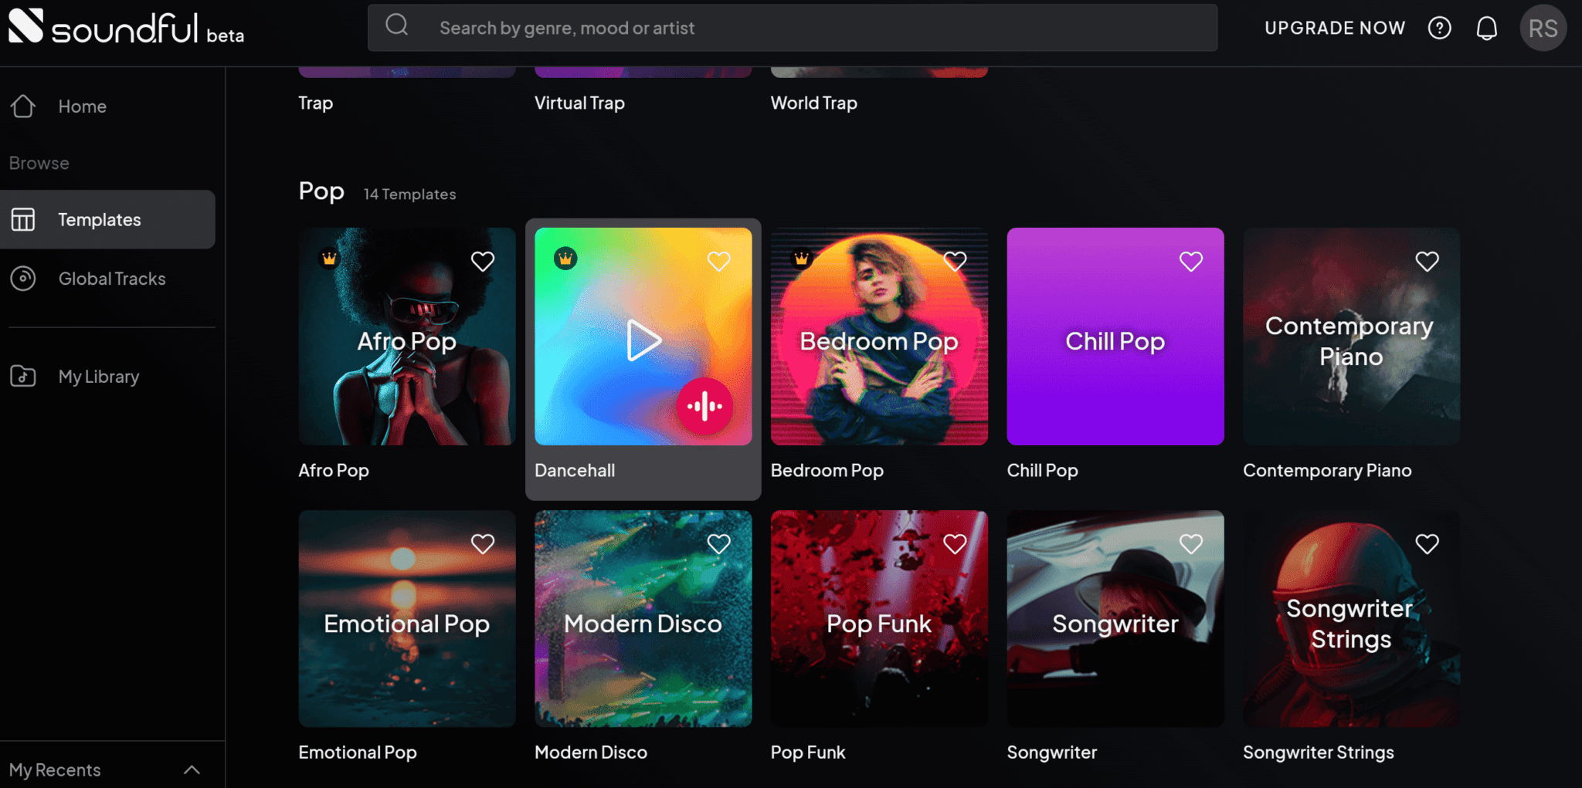Favorite the Chill Pop template
The width and height of the screenshot is (1582, 788).
[1190, 262]
